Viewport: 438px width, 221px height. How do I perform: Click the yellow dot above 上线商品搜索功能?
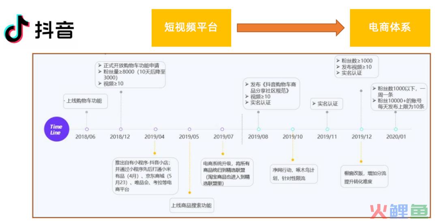[190, 193]
